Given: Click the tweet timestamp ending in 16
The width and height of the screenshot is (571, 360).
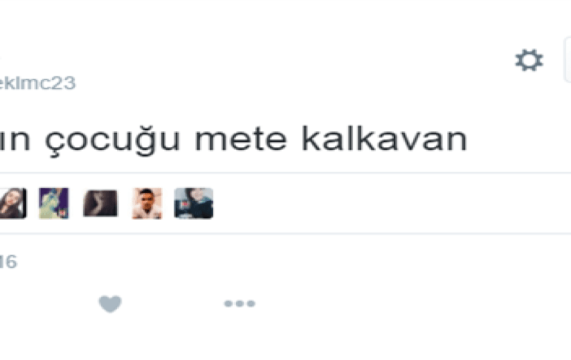Looking at the screenshot, I should [8, 262].
